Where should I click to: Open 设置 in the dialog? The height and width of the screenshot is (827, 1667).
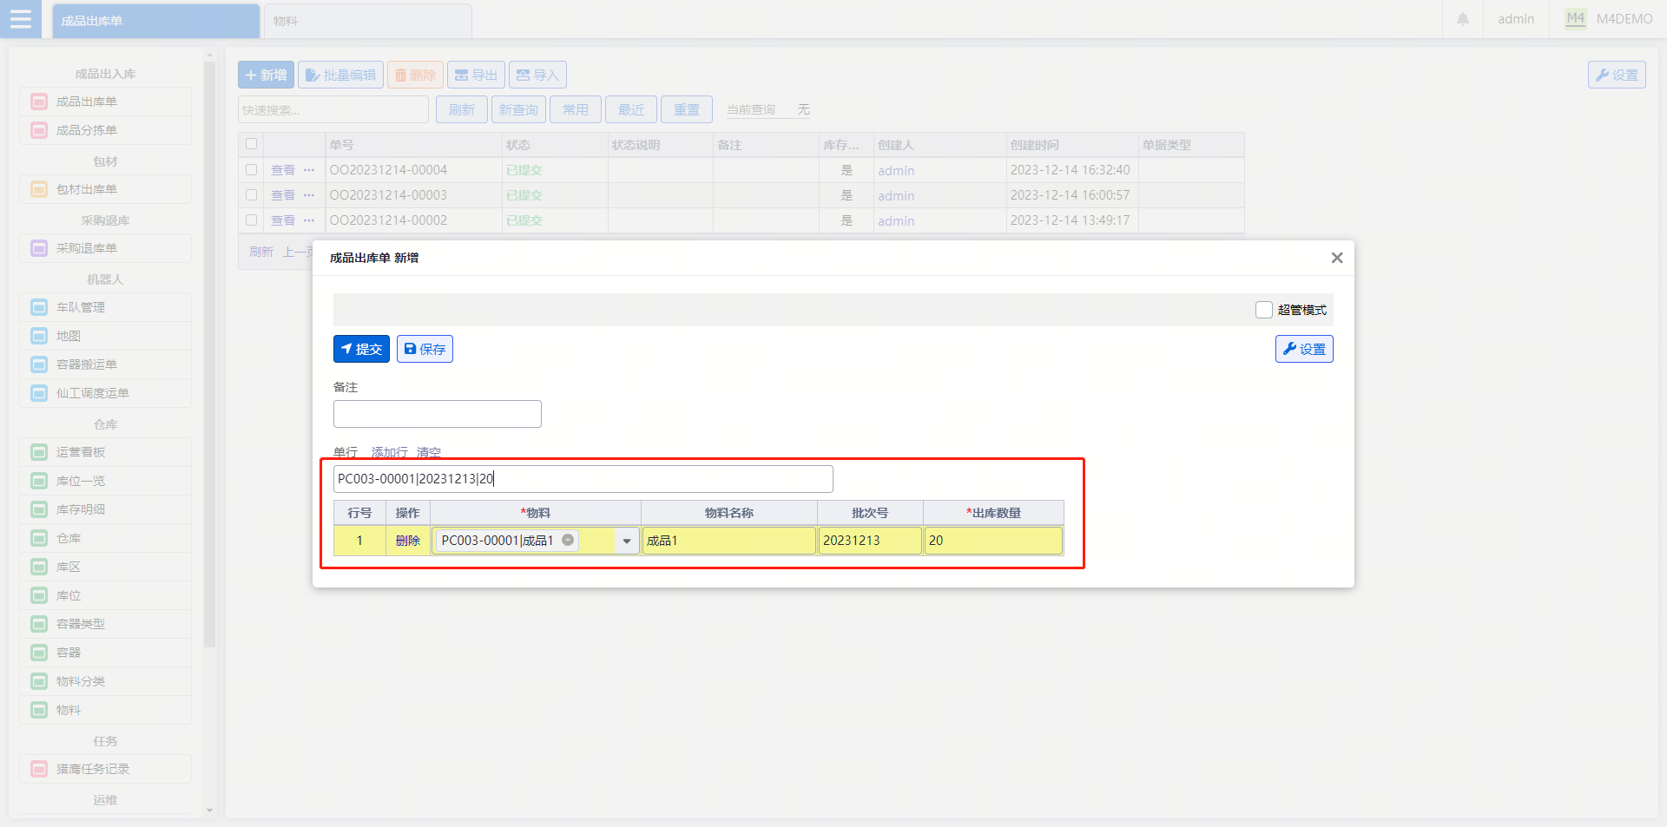[1304, 349]
